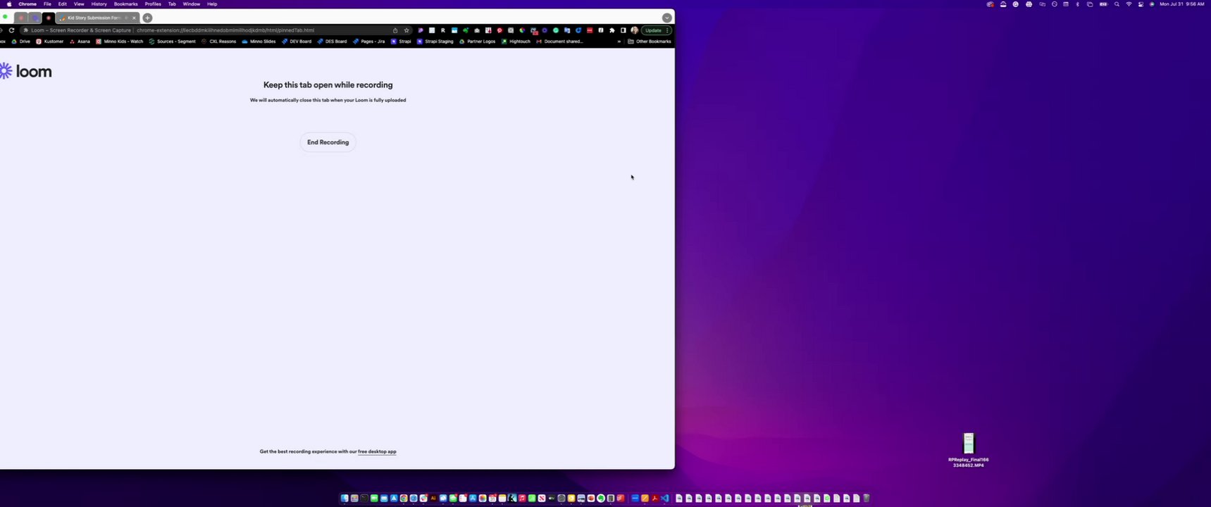Open the Chrome extensions puzzle icon
This screenshot has width=1211, height=507.
click(x=612, y=30)
